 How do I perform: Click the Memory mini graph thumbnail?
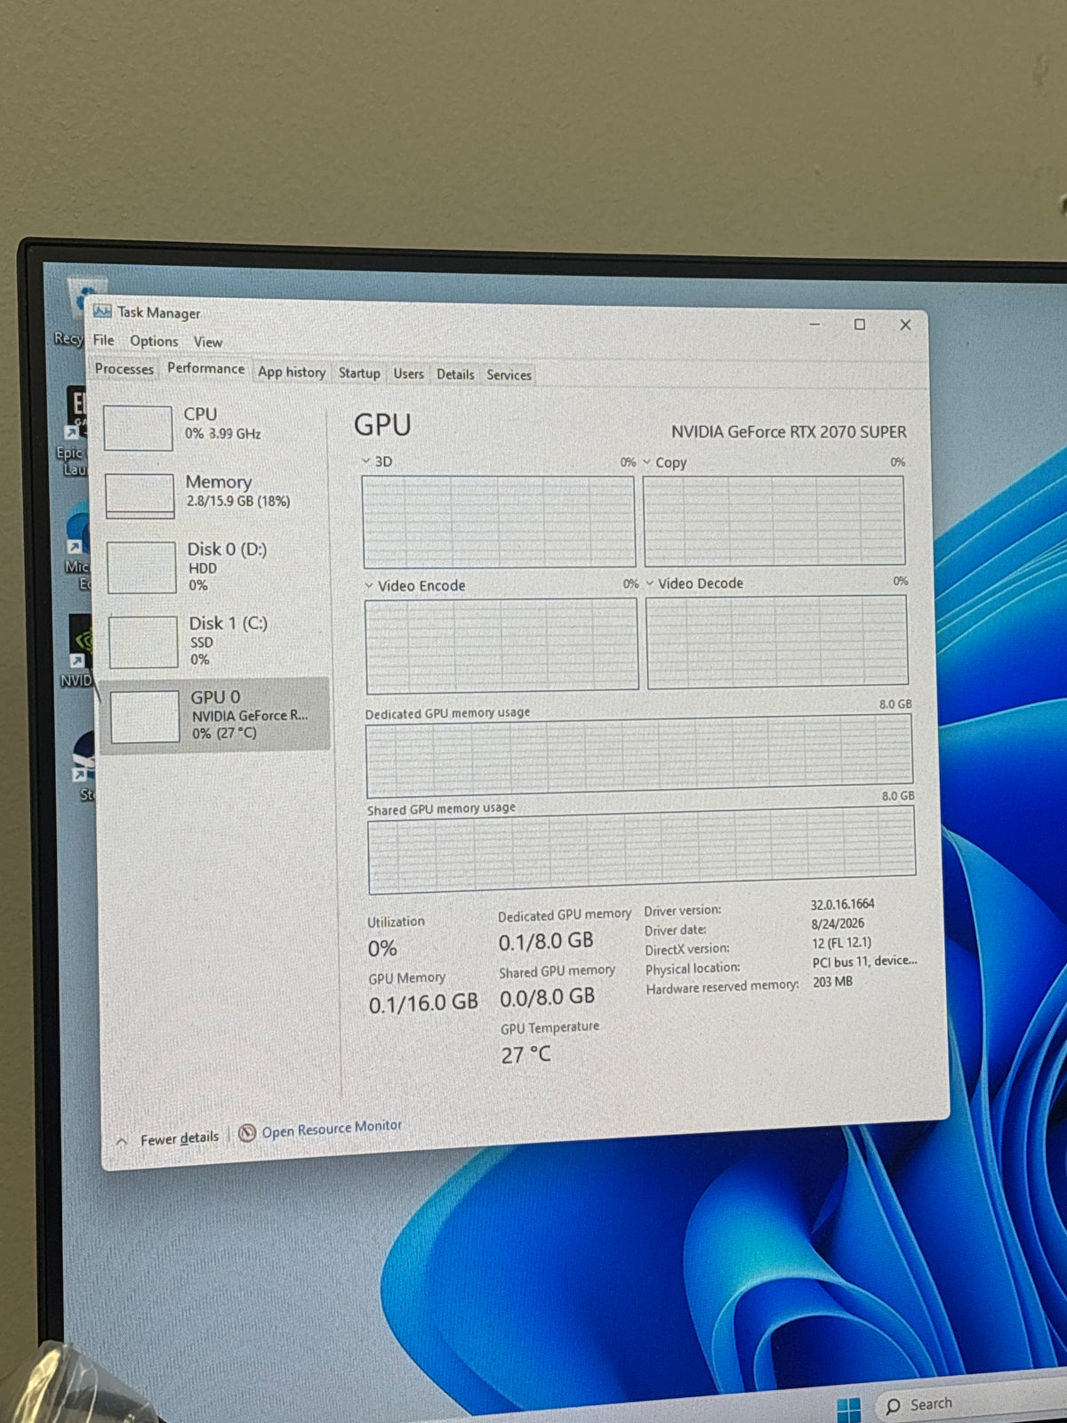pyautogui.click(x=140, y=495)
